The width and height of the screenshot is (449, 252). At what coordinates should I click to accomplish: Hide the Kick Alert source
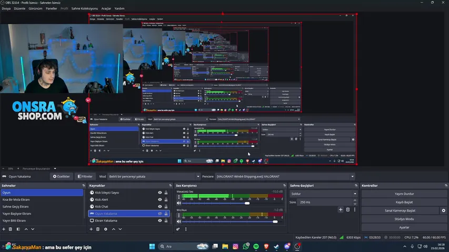tap(160, 199)
